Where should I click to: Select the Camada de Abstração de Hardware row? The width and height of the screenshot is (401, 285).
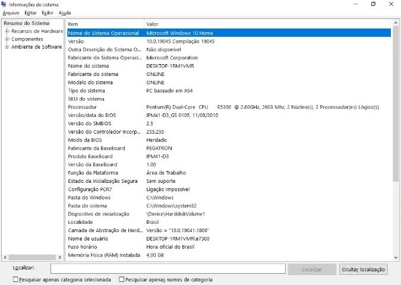pyautogui.click(x=229, y=230)
